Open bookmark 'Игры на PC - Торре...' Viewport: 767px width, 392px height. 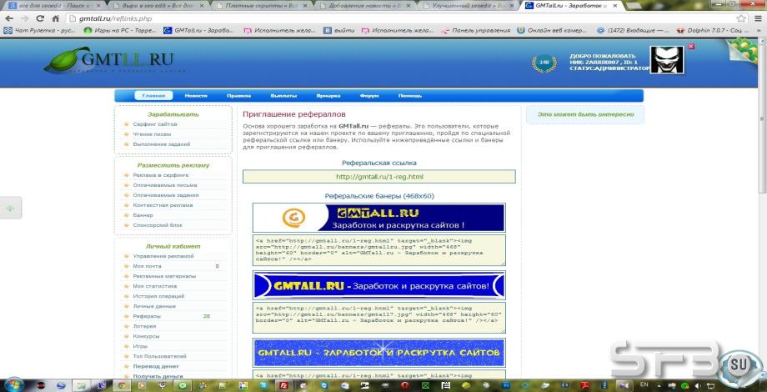pyautogui.click(x=120, y=30)
